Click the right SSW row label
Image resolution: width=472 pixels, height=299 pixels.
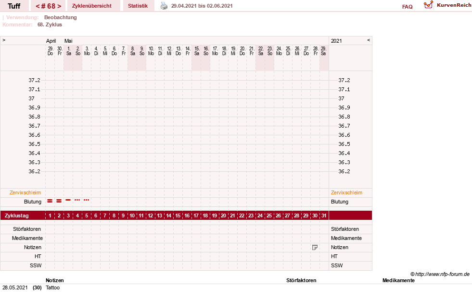coord(337,266)
